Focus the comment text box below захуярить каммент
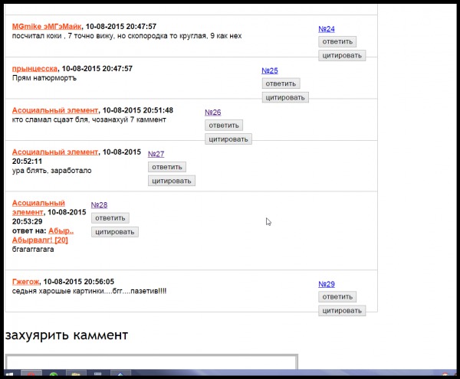Viewport: 460px width, 379px height. [x=151, y=362]
